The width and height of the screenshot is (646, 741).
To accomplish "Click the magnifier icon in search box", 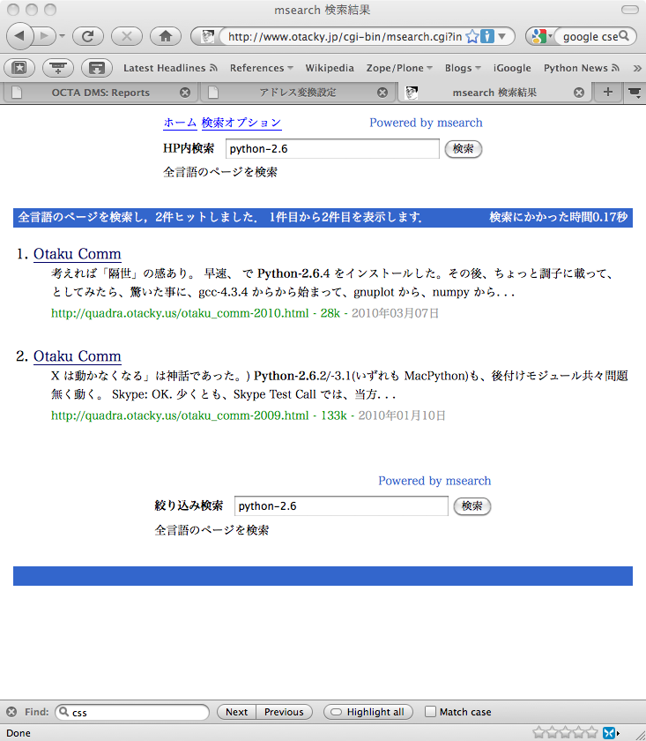I will tap(624, 36).
